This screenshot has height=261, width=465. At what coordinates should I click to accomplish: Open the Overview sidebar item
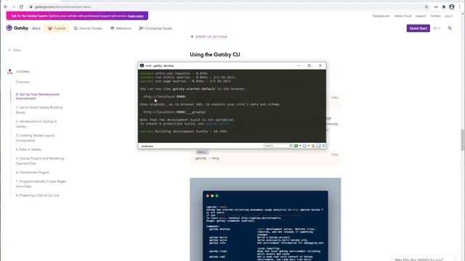click(23, 82)
